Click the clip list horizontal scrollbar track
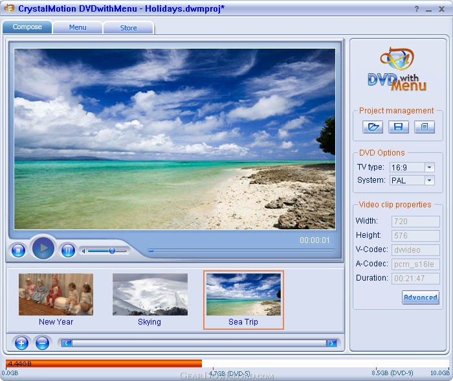This screenshot has height=381, width=453. click(199, 343)
